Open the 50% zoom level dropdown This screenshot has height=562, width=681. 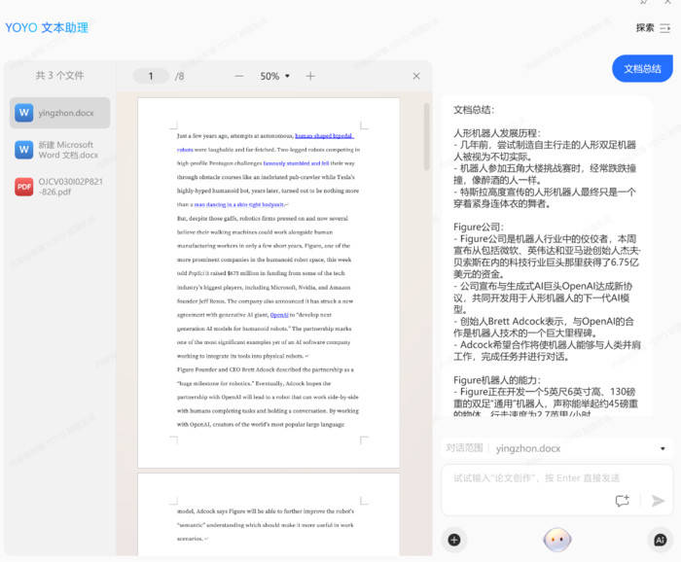tap(275, 77)
